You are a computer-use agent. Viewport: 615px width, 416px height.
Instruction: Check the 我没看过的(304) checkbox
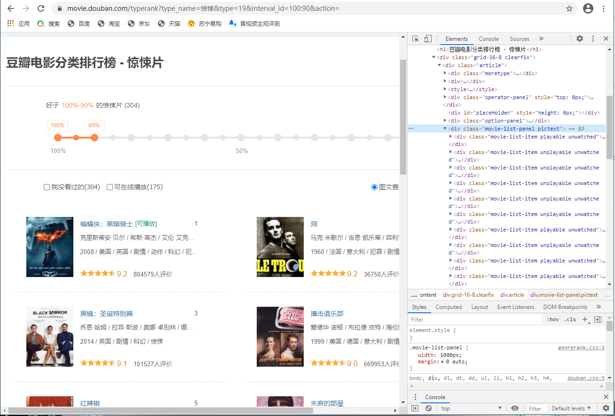pyautogui.click(x=46, y=187)
